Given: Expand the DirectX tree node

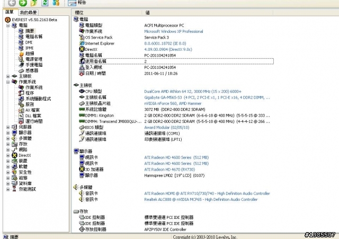Looking at the screenshot, I should click(8, 155).
